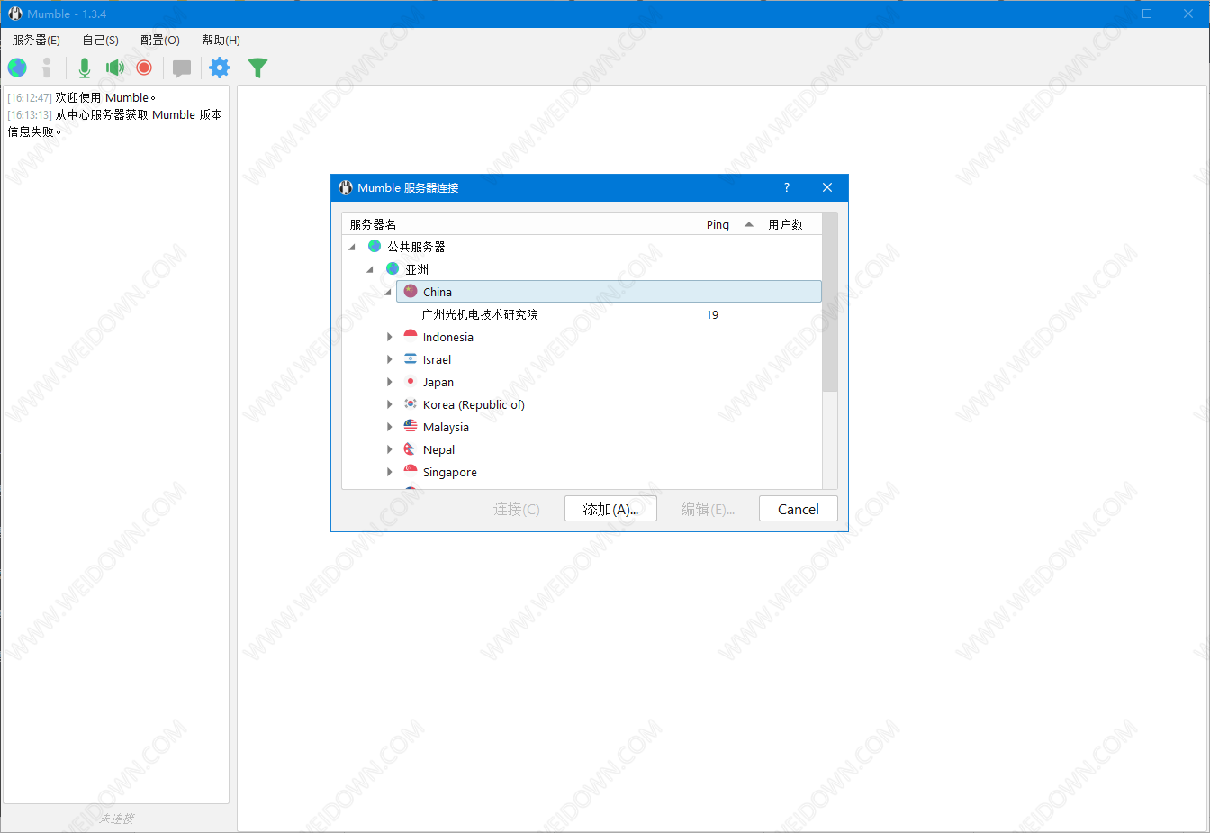This screenshot has height=833, width=1210.
Task: Click the Mumble app icon in title bar
Action: point(15,14)
